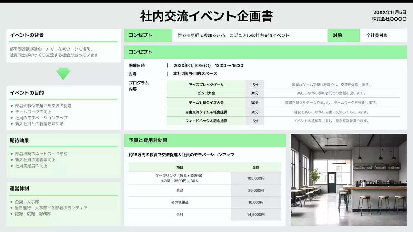Select the チーム対抗クイズ大会 entry
Viewport: 413px width, 232px height.
coord(206,103)
